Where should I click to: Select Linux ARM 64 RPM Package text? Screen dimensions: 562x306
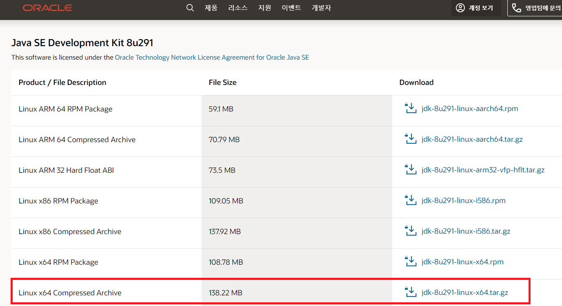point(66,109)
